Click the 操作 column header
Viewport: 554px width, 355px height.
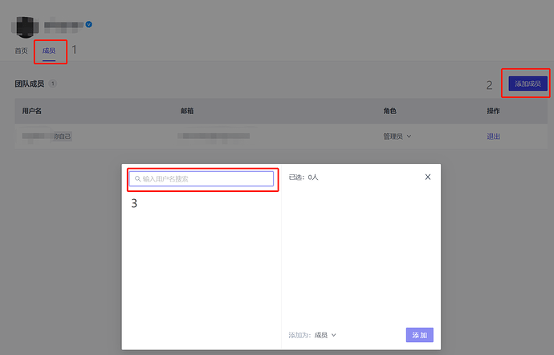coord(493,111)
